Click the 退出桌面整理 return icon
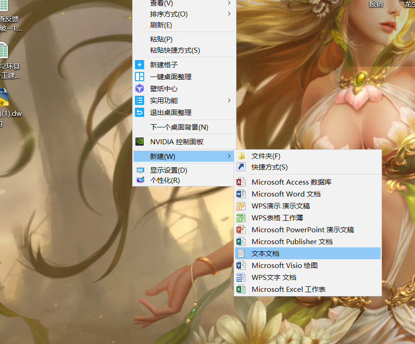Viewport: 415px width, 344px height. tap(140, 113)
